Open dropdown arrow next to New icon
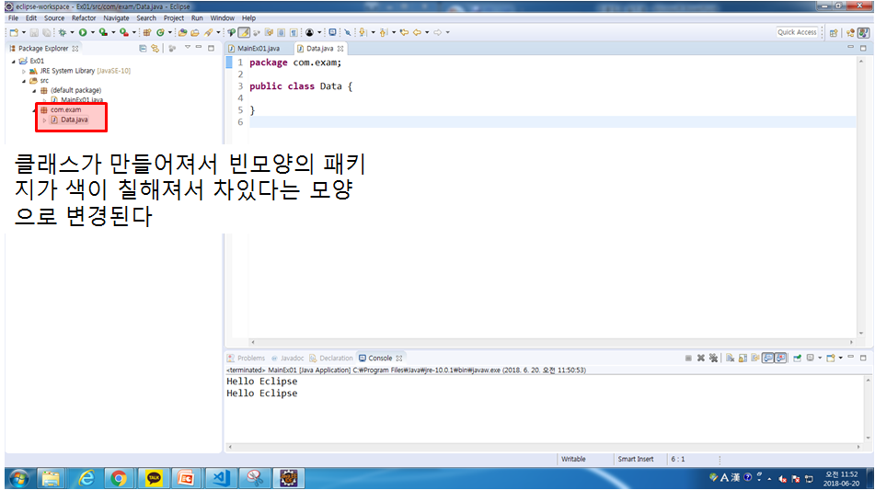The width and height of the screenshot is (875, 490). tap(24, 32)
